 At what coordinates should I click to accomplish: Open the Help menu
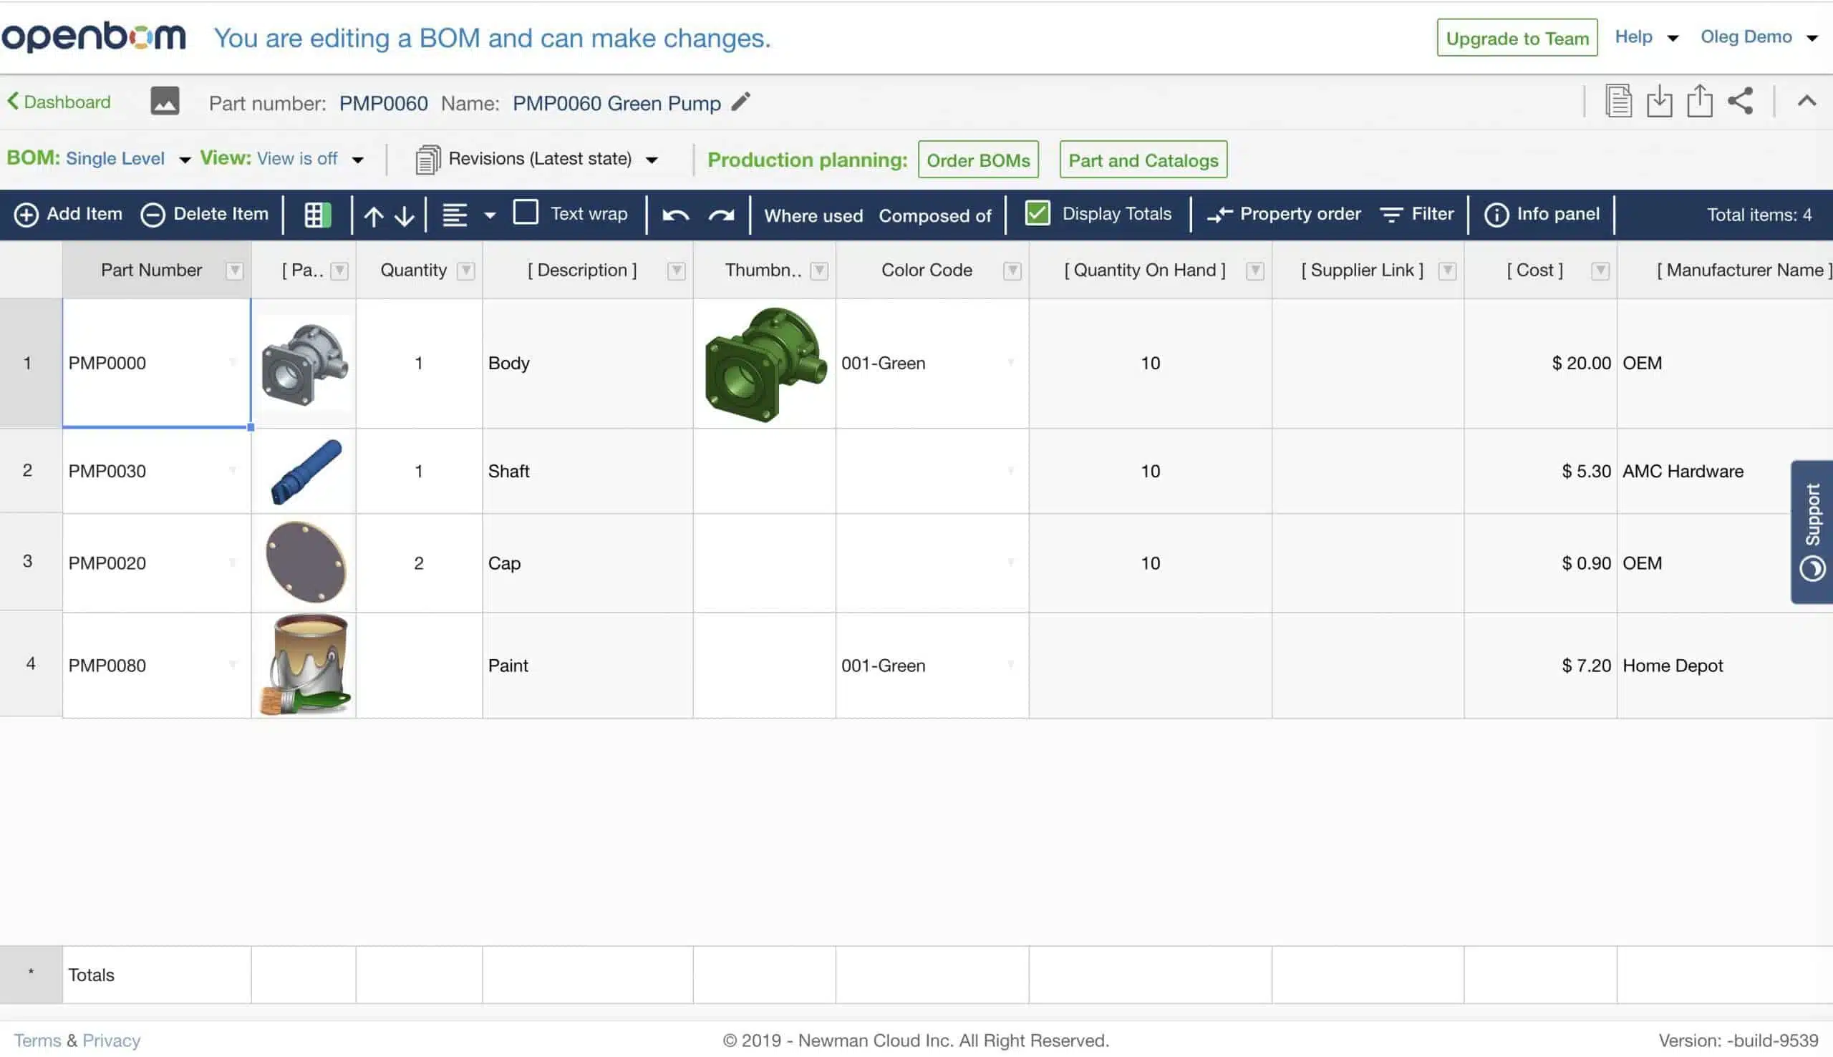(x=1645, y=37)
